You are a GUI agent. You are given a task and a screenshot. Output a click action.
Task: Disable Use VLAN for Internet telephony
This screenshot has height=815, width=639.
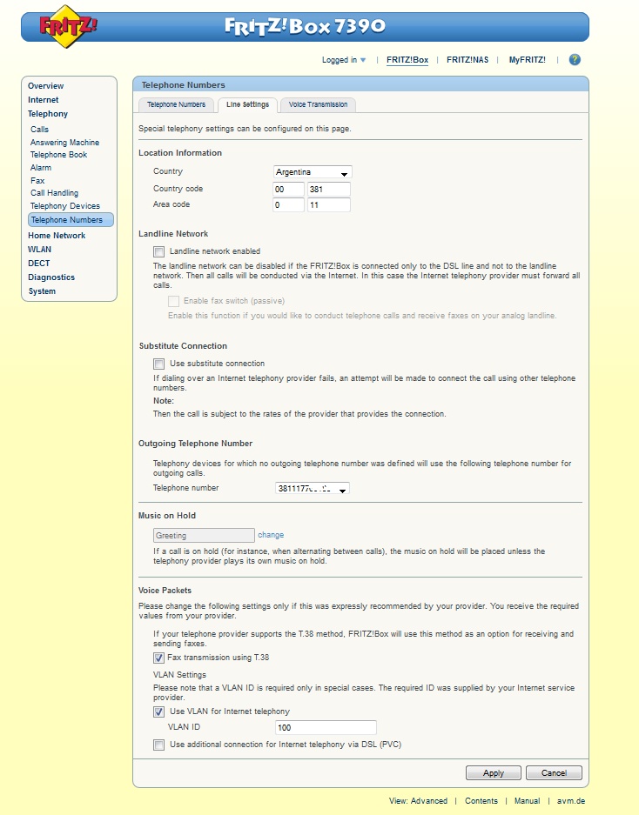(x=158, y=711)
